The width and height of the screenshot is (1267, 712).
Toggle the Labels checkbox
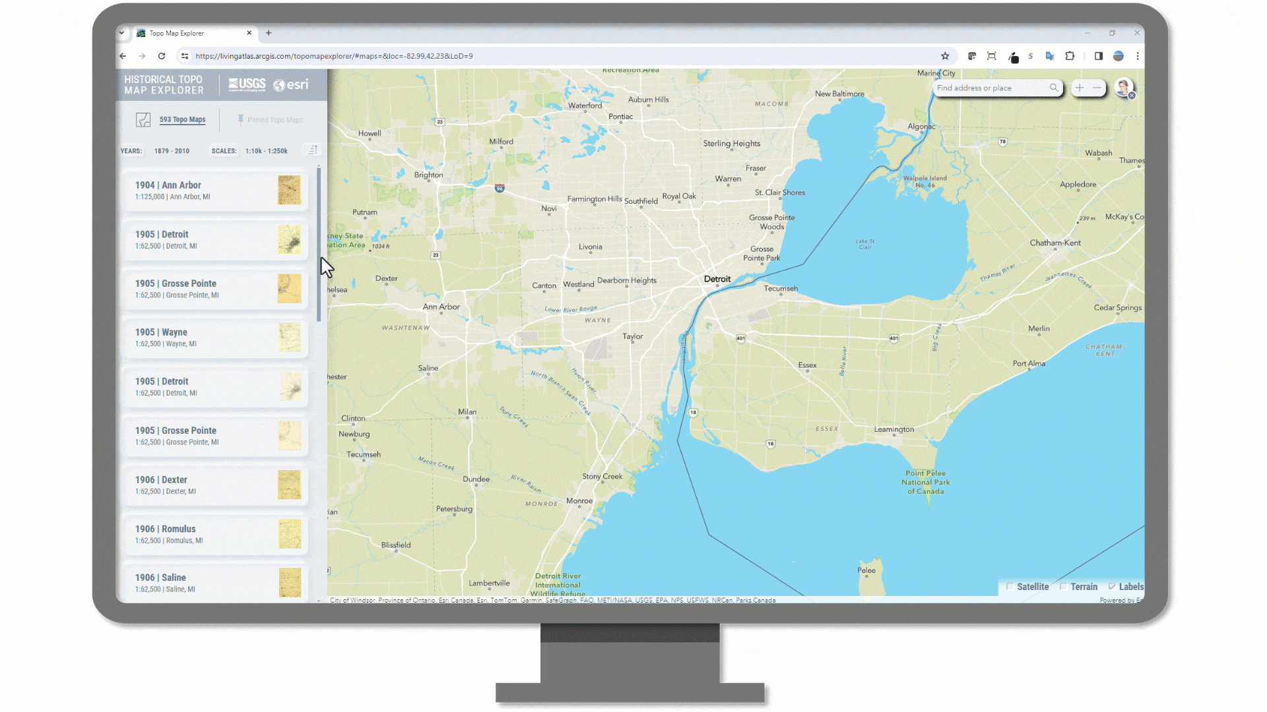click(1112, 586)
